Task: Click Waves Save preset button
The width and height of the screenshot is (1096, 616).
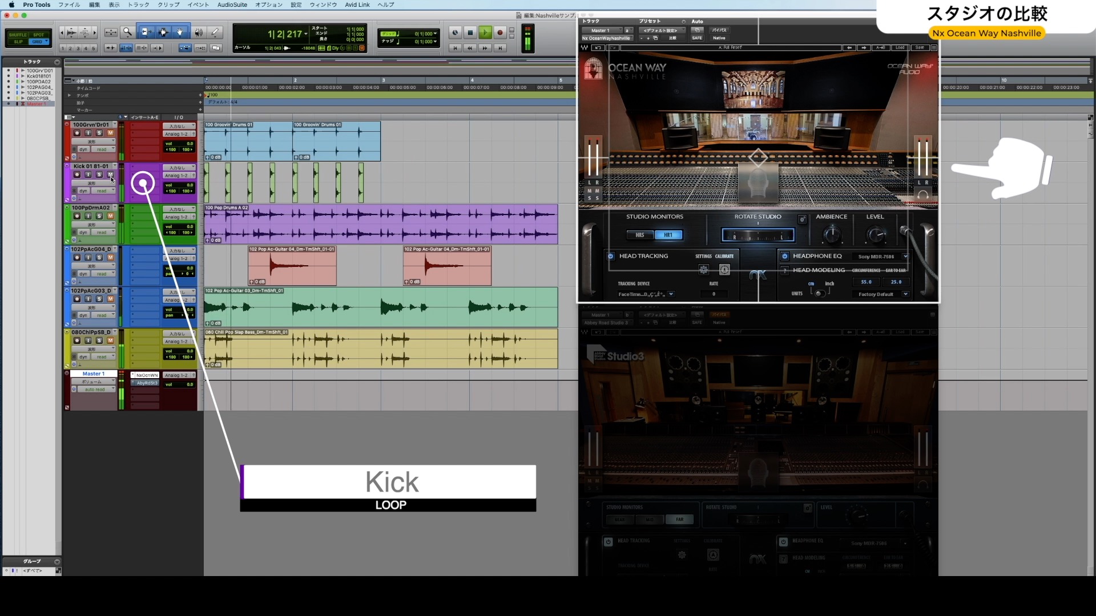Action: point(920,48)
